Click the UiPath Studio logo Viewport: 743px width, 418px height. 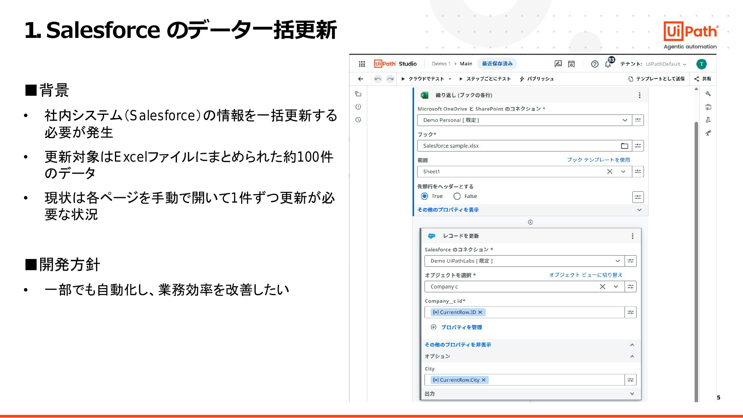[x=395, y=64]
